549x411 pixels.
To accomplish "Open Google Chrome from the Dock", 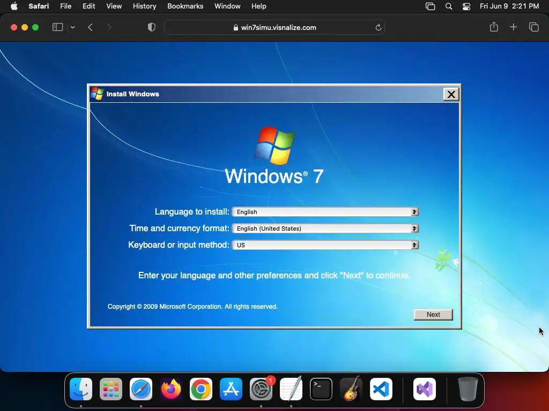I will pyautogui.click(x=201, y=389).
